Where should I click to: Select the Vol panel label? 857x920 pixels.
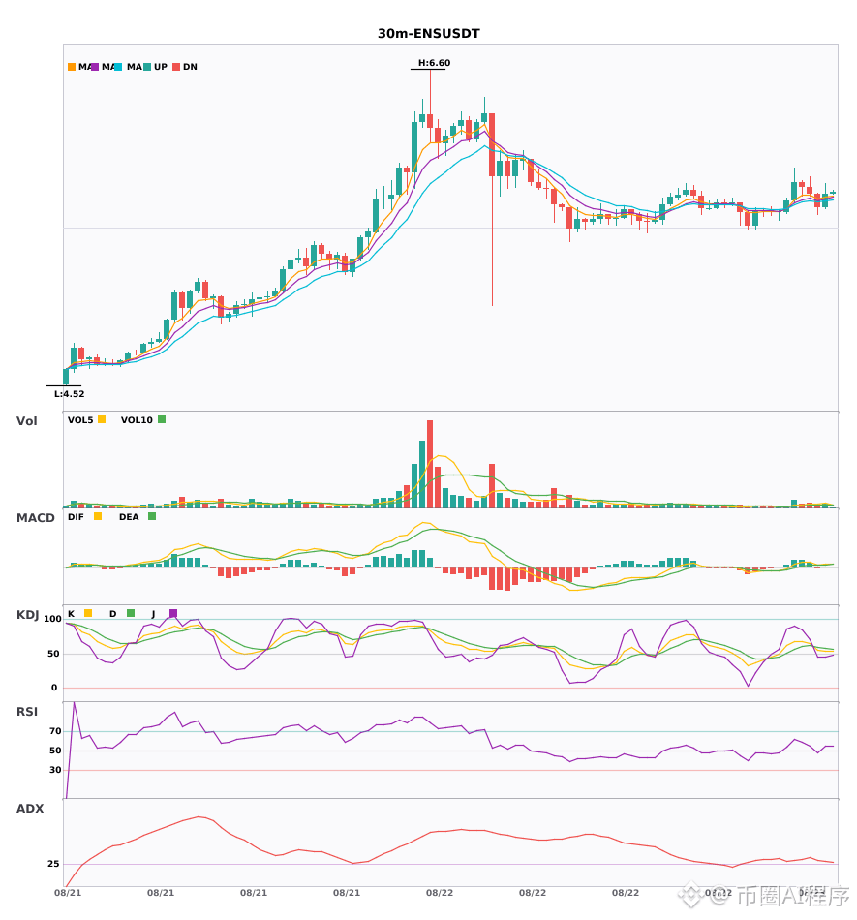point(26,420)
